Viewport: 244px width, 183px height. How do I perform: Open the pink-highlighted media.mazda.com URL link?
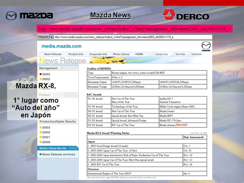(x=134, y=29)
